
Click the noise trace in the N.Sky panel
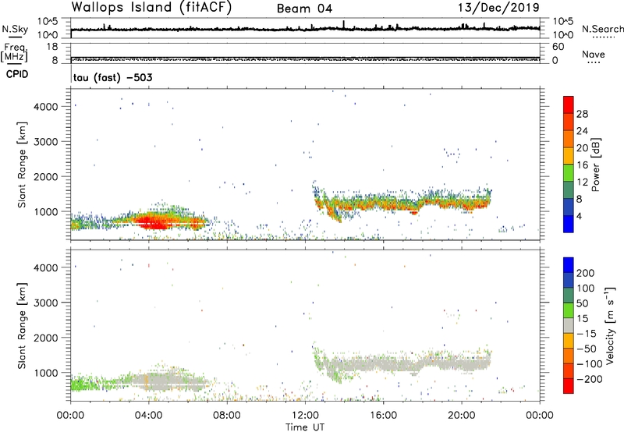coord(305,29)
